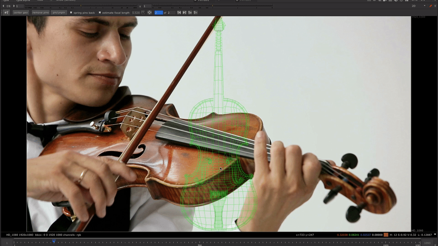
Task: Click the alpha value 0.00000
Action: pyautogui.click(x=377, y=235)
